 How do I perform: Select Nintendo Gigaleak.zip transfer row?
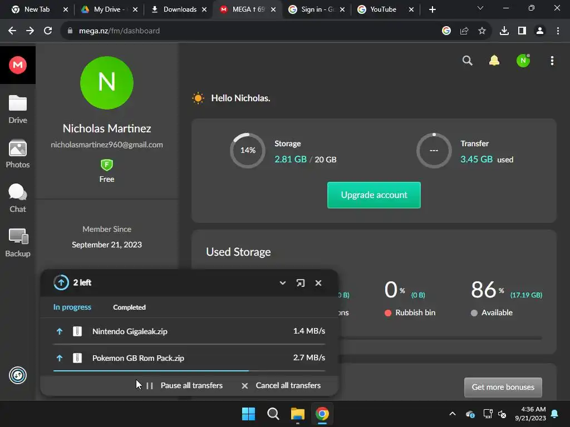[189, 331]
